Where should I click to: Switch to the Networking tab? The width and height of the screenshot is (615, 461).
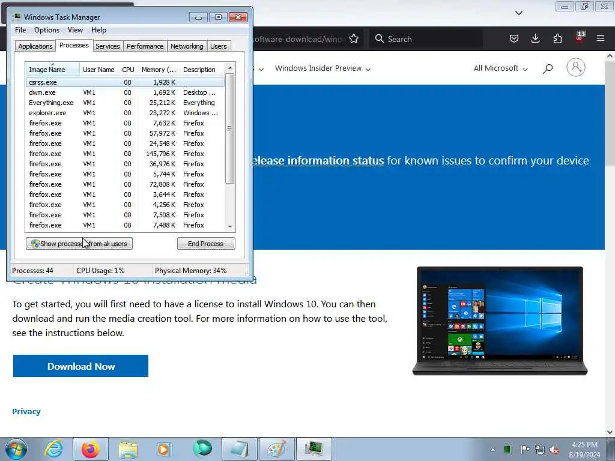pos(187,46)
